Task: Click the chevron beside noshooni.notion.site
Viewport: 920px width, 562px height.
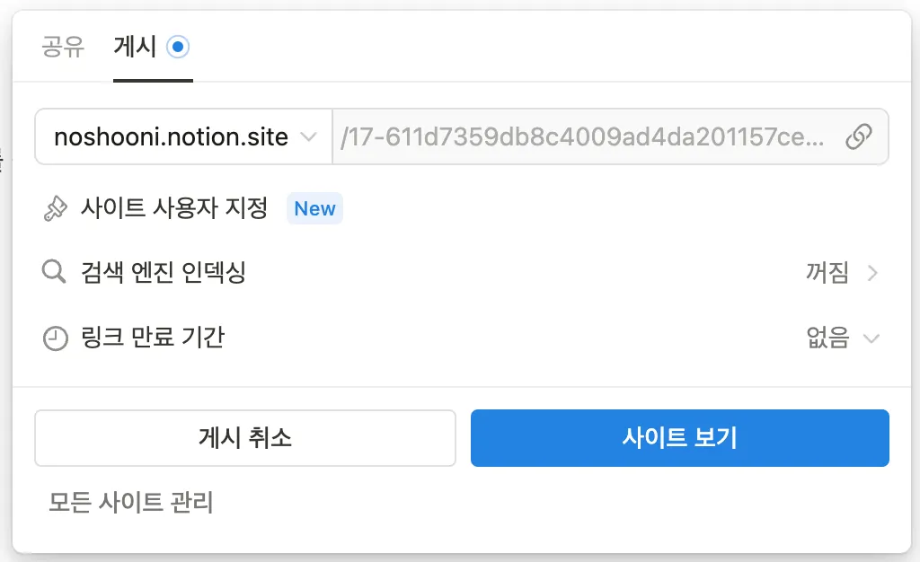Action: pos(308,137)
